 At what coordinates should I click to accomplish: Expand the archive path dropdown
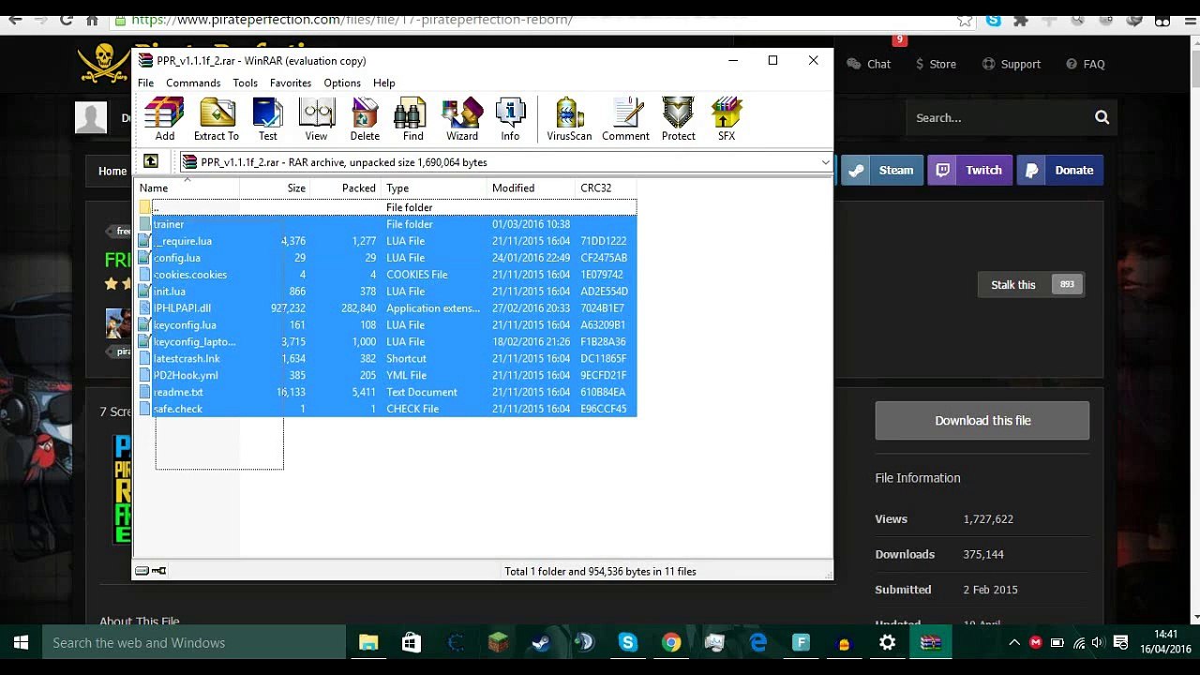(x=825, y=162)
